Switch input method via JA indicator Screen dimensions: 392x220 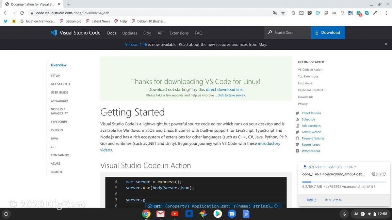point(356,214)
